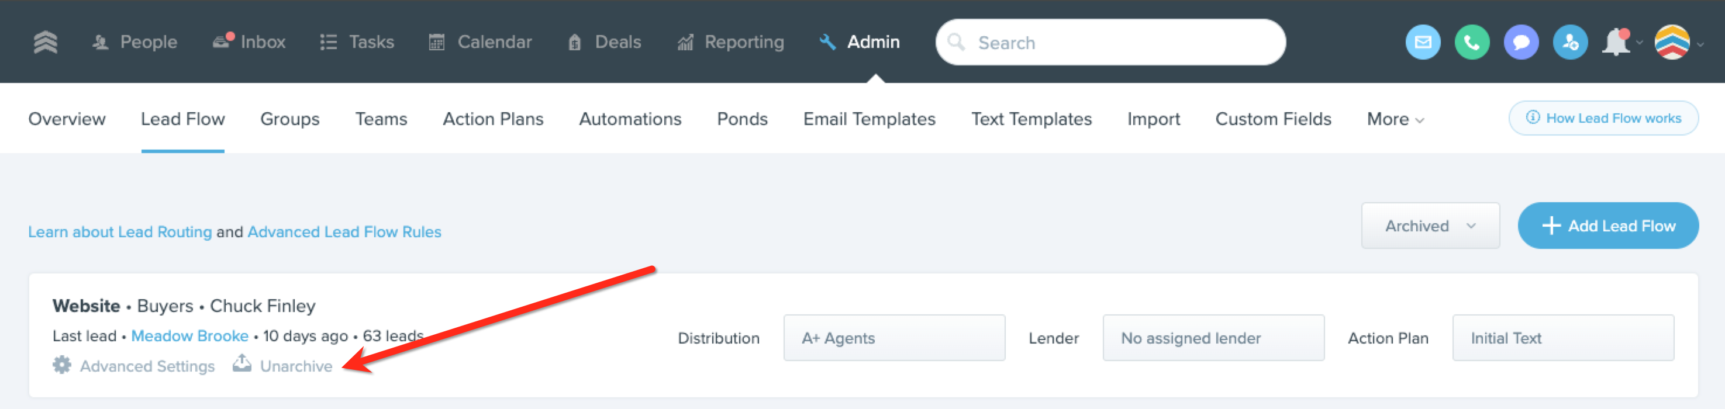The image size is (1725, 409).
Task: Open the Meadow Brooke lead link
Action: [189, 336]
